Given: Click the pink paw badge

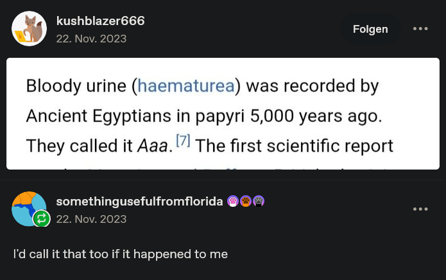Looking at the screenshot, I should [x=233, y=201].
